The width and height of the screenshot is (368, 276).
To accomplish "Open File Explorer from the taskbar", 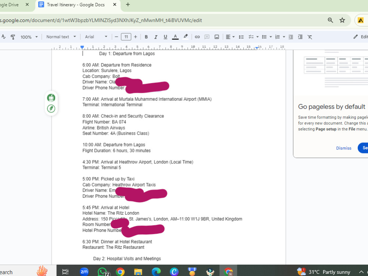I will (138, 272).
